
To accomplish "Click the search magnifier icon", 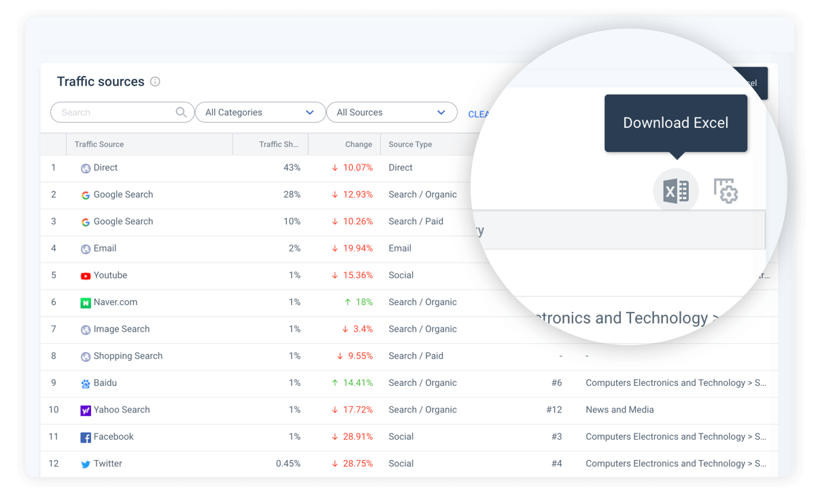I will pos(181,112).
